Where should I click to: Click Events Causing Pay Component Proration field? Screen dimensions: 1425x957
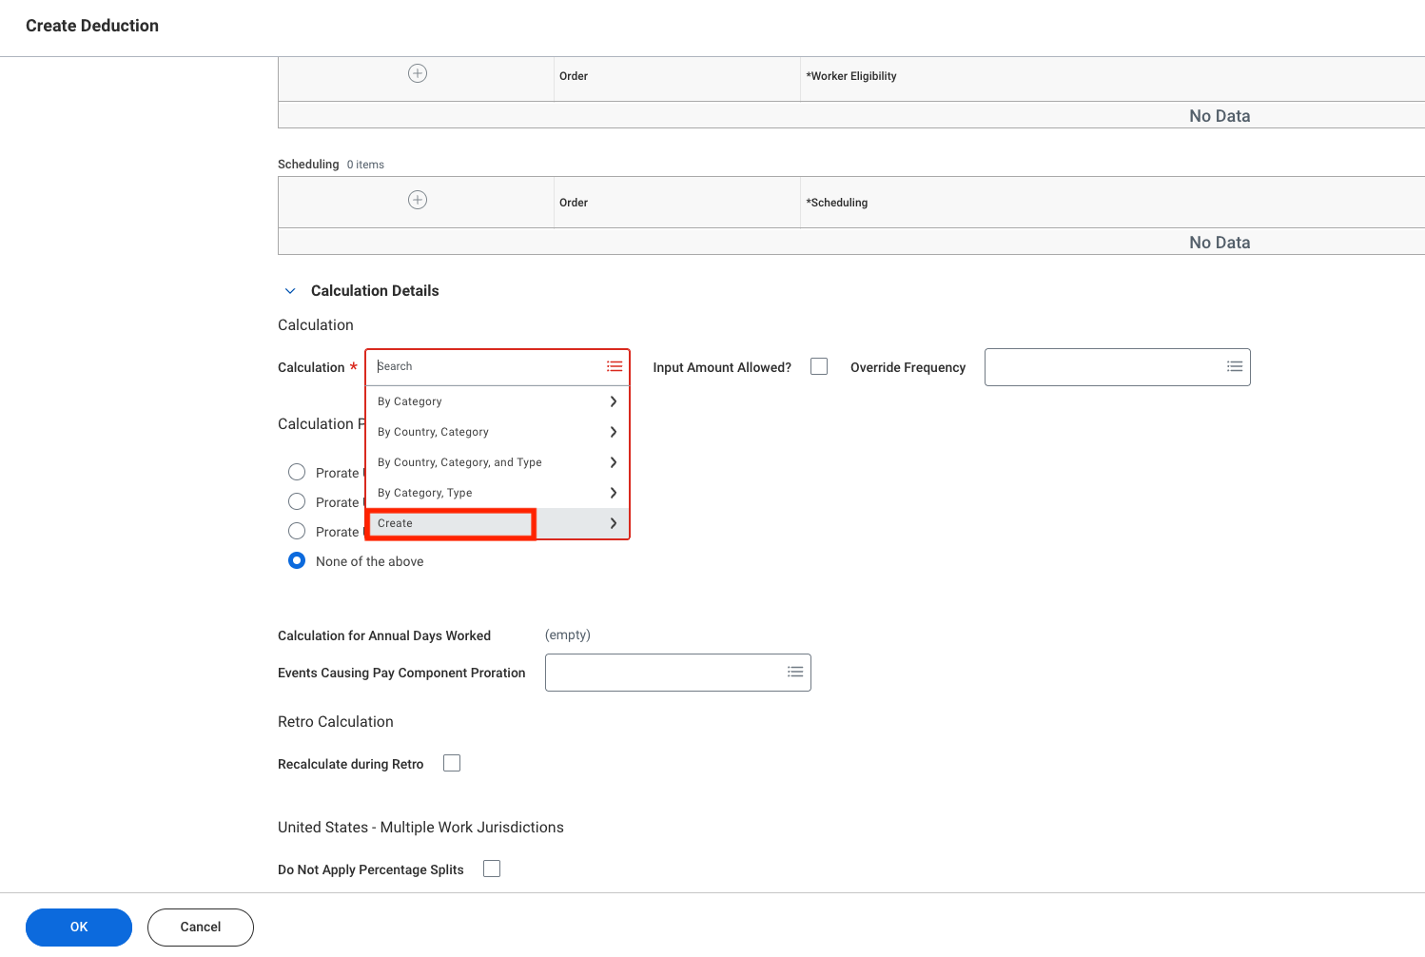678,673
